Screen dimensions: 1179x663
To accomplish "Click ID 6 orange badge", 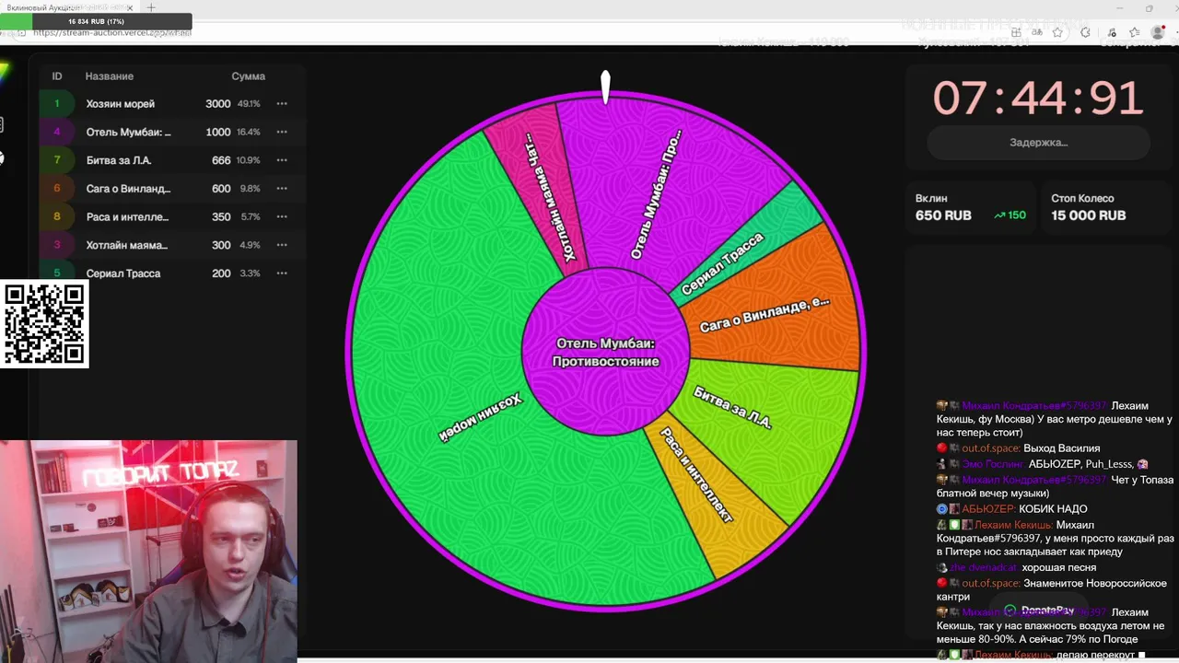I will pos(57,189).
